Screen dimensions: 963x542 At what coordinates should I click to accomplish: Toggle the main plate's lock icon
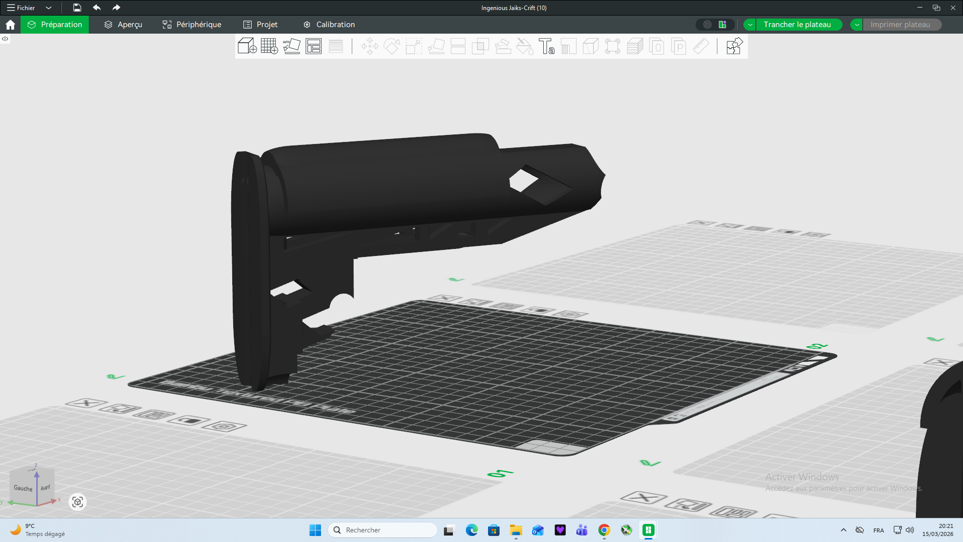coord(538,310)
